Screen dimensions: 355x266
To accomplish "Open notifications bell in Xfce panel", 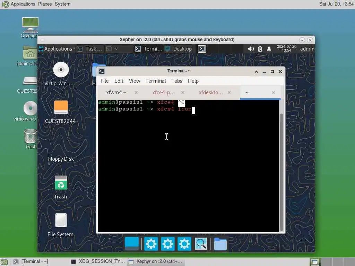I will coord(269,49).
